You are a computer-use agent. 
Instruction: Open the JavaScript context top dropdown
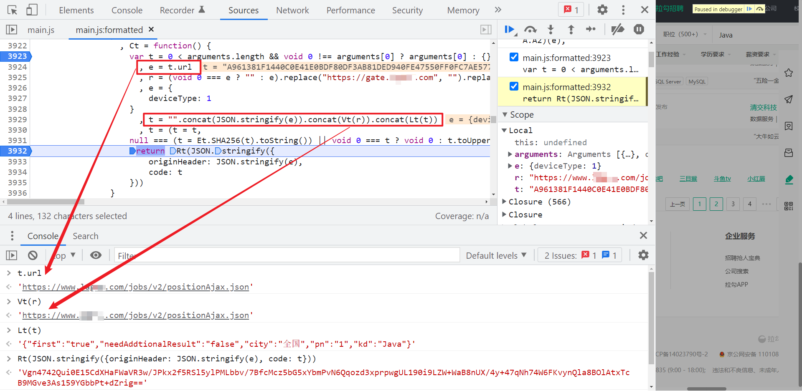[64, 255]
